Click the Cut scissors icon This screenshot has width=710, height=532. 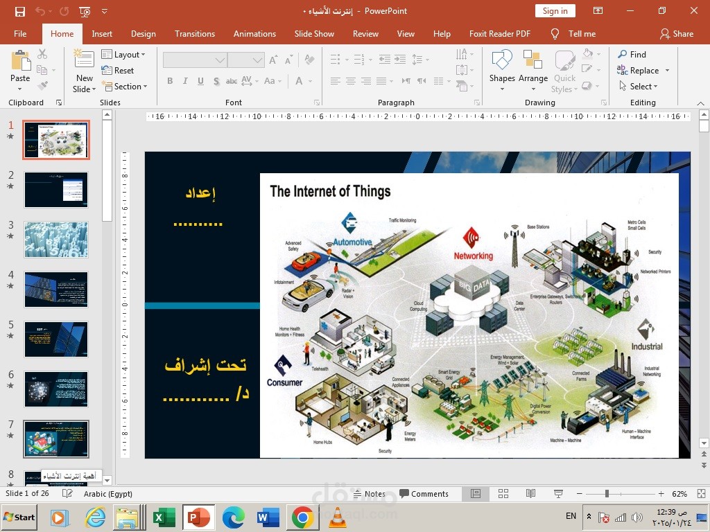[42, 54]
